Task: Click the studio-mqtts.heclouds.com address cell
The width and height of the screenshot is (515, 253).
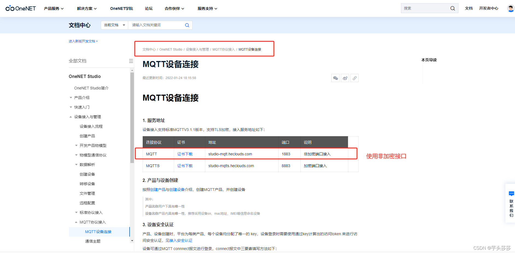Action: pos(242,166)
